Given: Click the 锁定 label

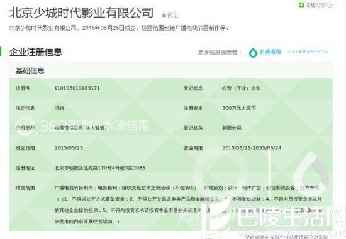Looking at the screenshot, I should tap(172, 15).
